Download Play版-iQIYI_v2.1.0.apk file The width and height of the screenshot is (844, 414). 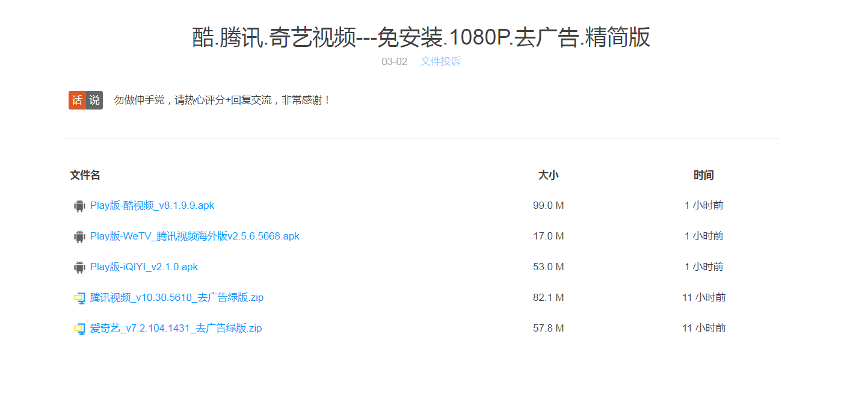[x=144, y=267]
